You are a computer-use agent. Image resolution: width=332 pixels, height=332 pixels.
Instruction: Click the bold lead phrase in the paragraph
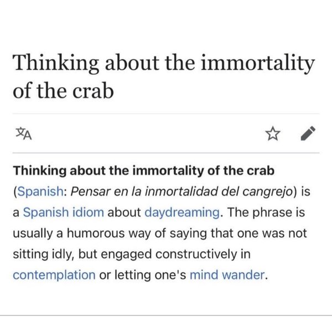[143, 170]
